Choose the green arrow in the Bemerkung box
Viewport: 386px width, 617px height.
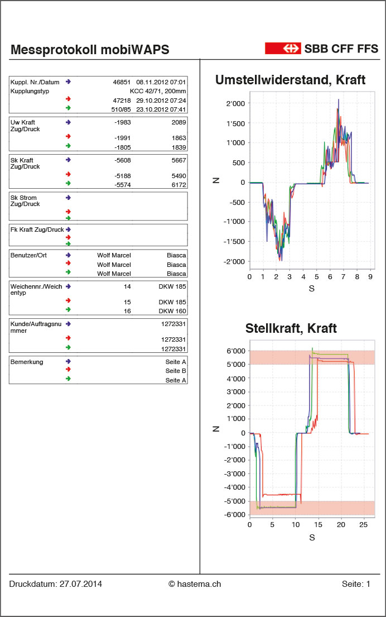tap(68, 379)
